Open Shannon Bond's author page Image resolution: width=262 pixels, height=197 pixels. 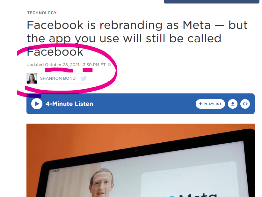click(x=58, y=78)
